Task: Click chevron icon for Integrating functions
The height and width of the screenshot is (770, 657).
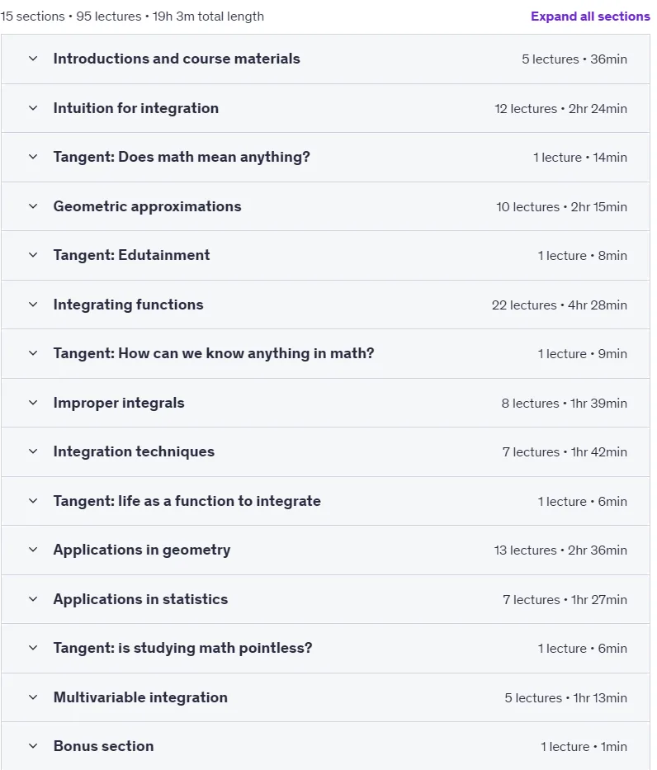Action: click(x=33, y=304)
